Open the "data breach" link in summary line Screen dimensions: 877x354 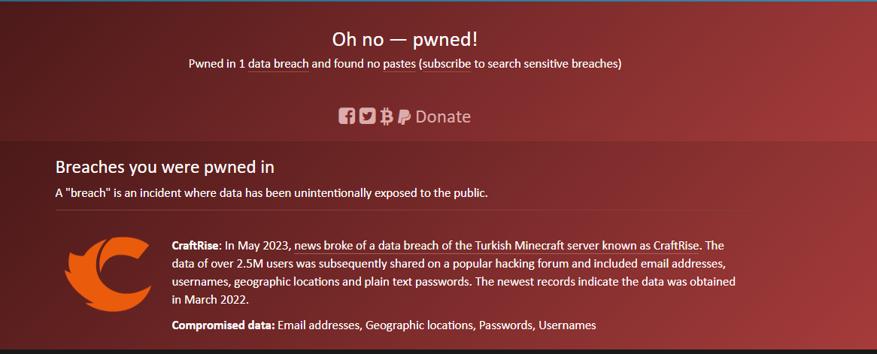(x=278, y=64)
